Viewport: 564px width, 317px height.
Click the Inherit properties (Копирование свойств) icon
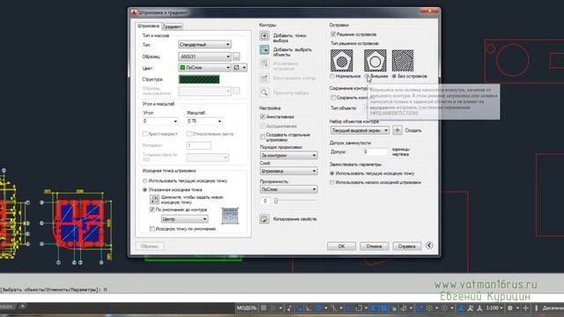pos(264,219)
